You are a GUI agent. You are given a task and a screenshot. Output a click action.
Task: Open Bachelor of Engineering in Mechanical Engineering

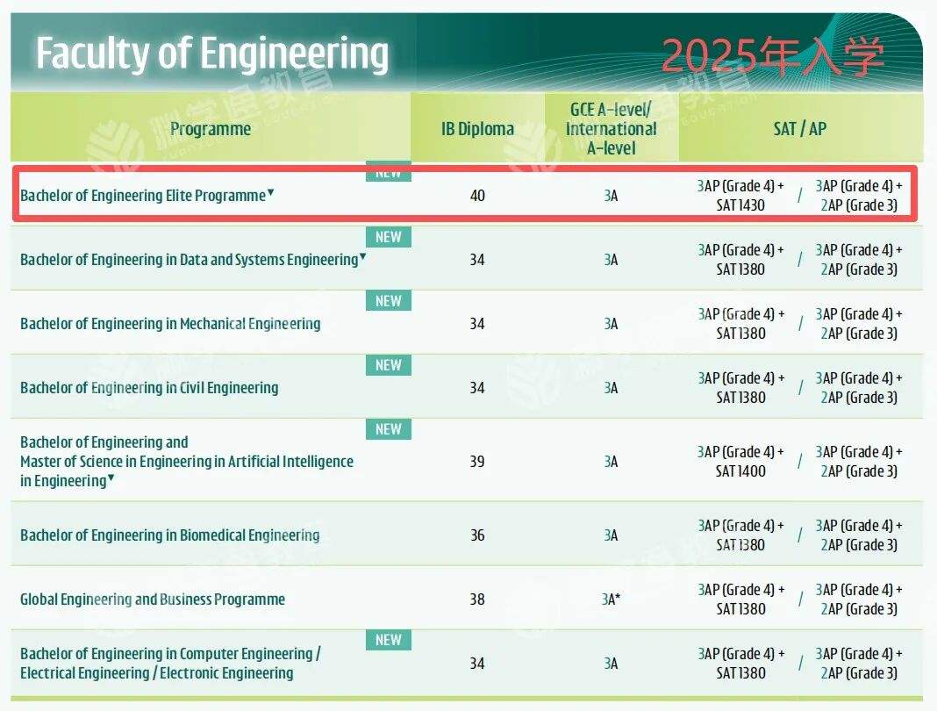[170, 324]
